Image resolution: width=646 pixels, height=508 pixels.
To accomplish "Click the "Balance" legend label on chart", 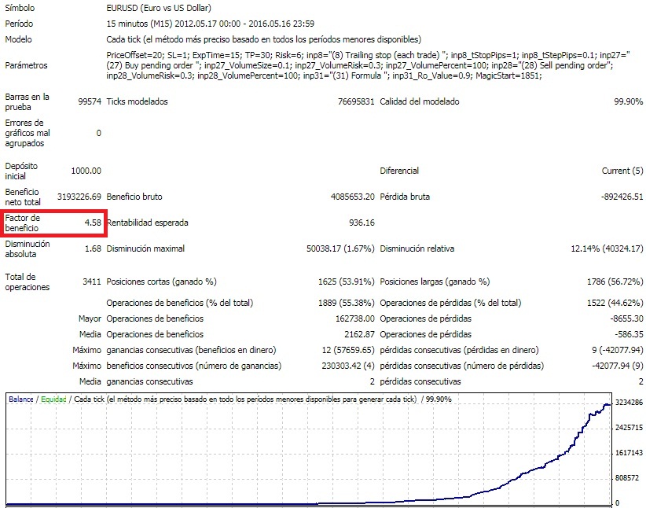I will 21,399.
